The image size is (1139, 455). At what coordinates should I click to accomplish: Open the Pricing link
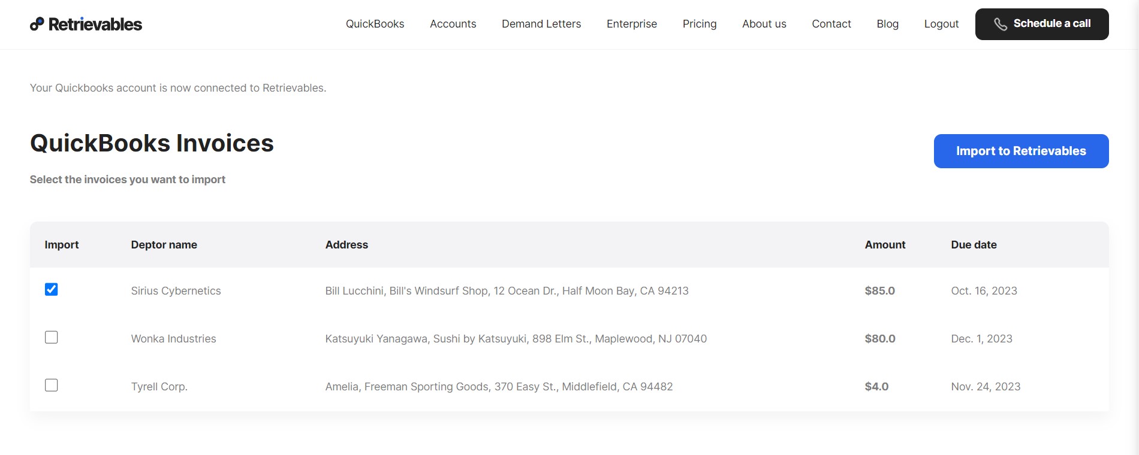click(700, 24)
